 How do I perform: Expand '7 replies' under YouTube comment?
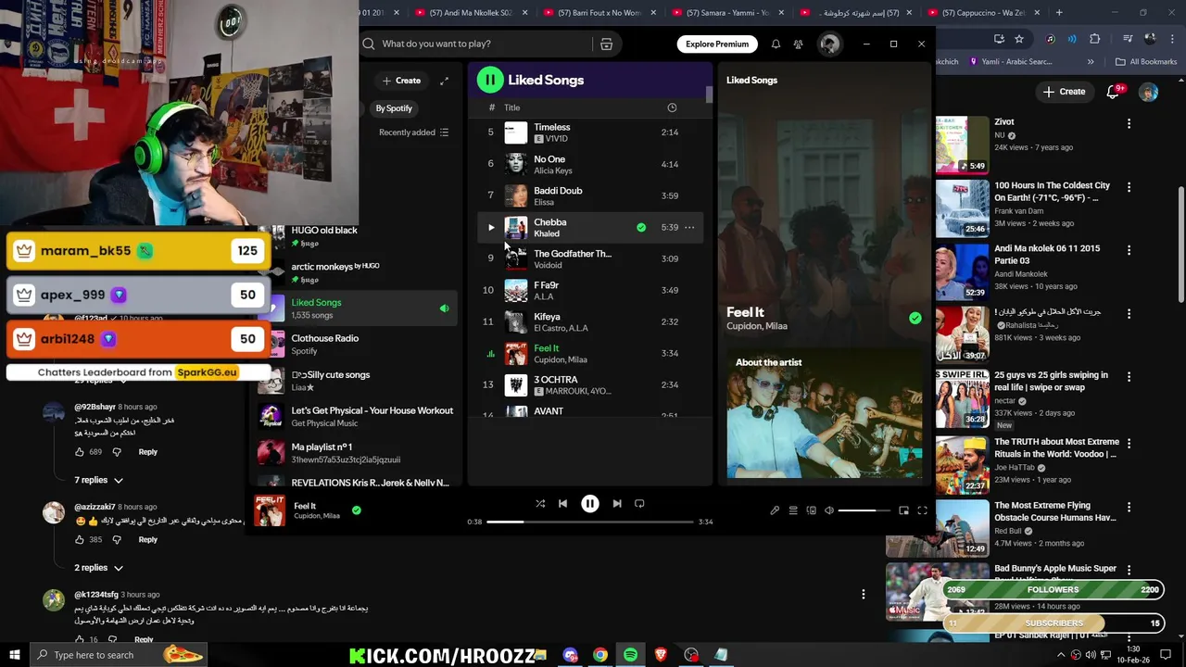[99, 480]
